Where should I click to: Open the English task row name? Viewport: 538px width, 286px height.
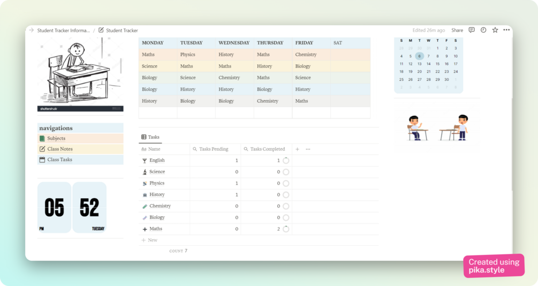157,160
